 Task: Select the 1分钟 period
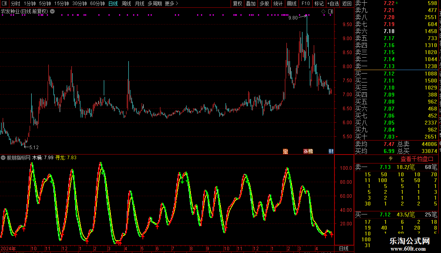coord(30,4)
